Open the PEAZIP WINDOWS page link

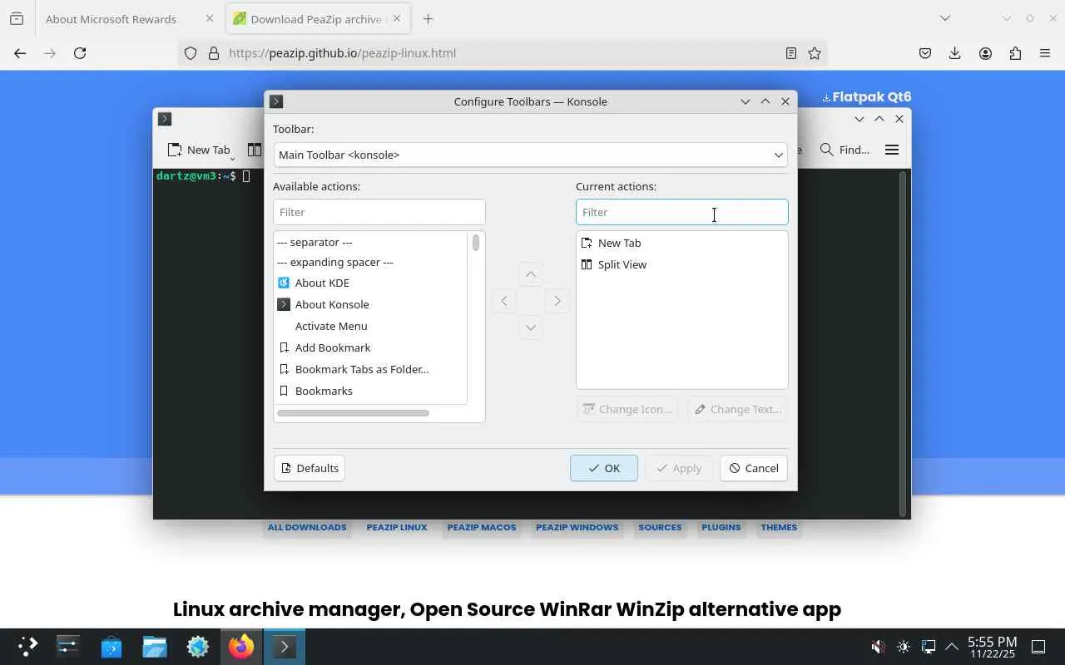click(577, 527)
